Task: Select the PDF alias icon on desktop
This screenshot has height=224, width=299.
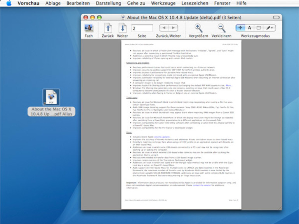Action: coord(51,97)
